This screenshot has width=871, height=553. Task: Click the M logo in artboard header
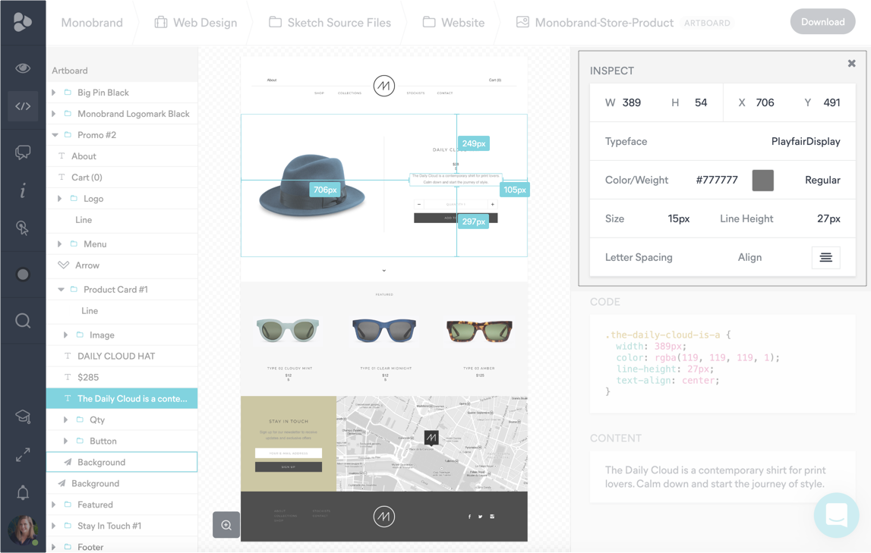(383, 86)
